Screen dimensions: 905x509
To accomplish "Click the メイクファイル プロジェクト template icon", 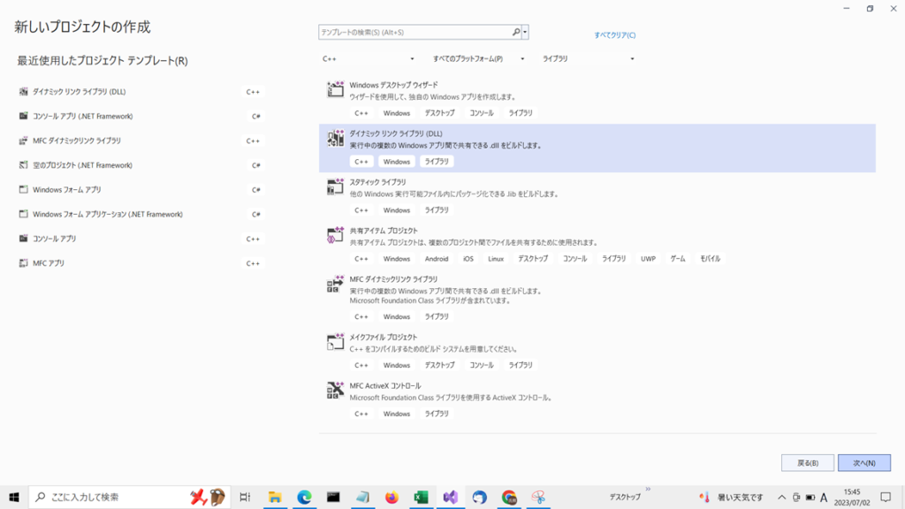I will point(335,342).
